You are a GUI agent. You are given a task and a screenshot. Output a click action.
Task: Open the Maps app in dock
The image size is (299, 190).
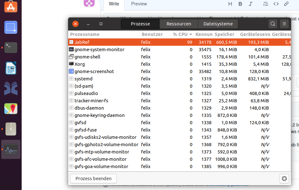pyautogui.click(x=11, y=109)
